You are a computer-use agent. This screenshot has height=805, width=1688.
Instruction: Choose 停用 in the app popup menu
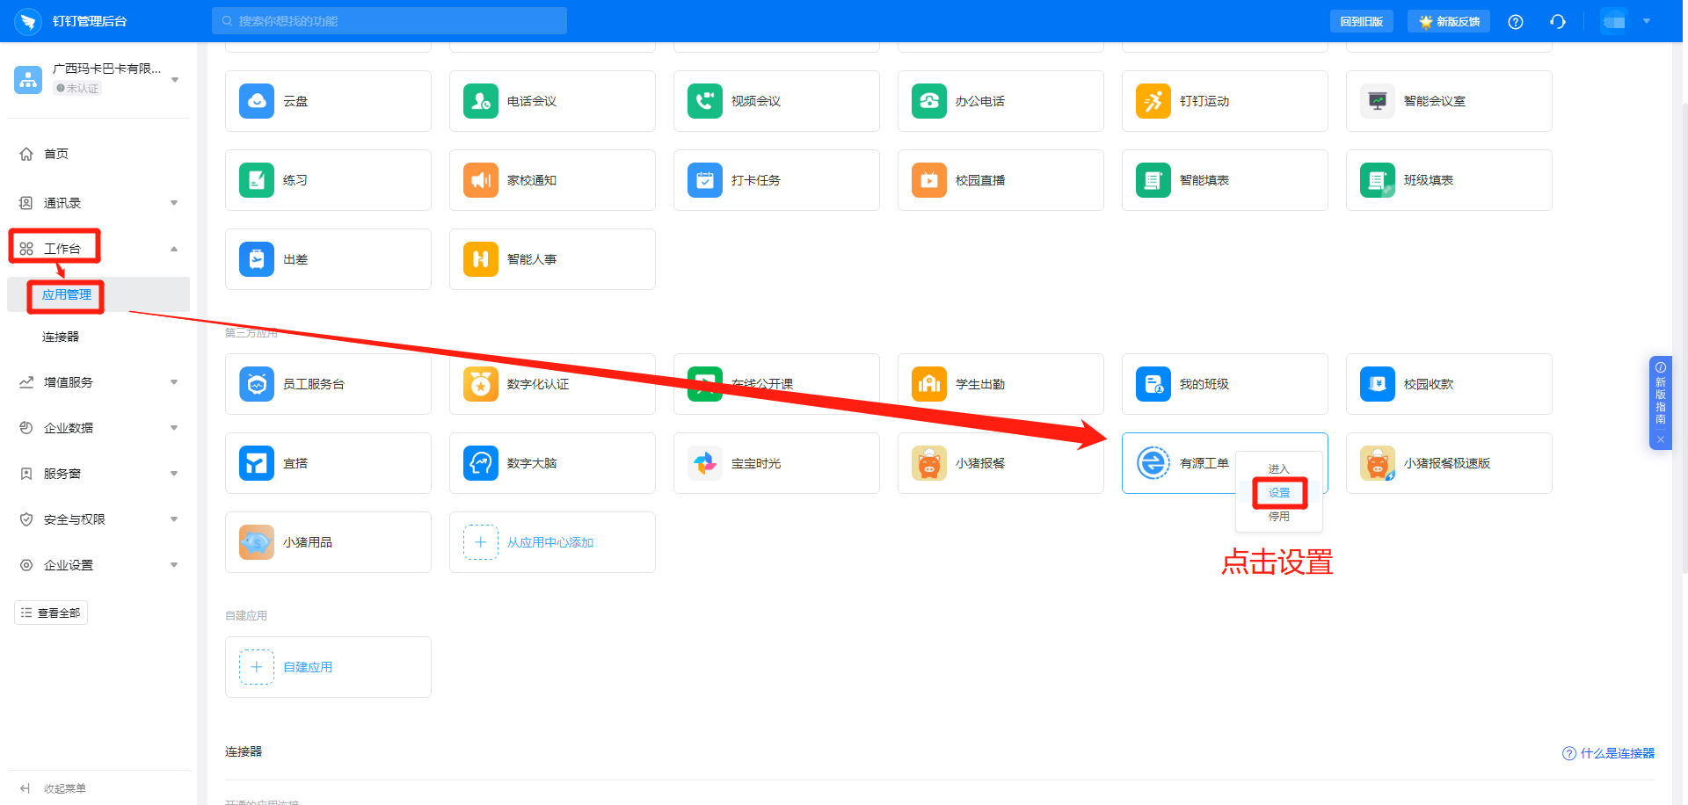pos(1279,517)
